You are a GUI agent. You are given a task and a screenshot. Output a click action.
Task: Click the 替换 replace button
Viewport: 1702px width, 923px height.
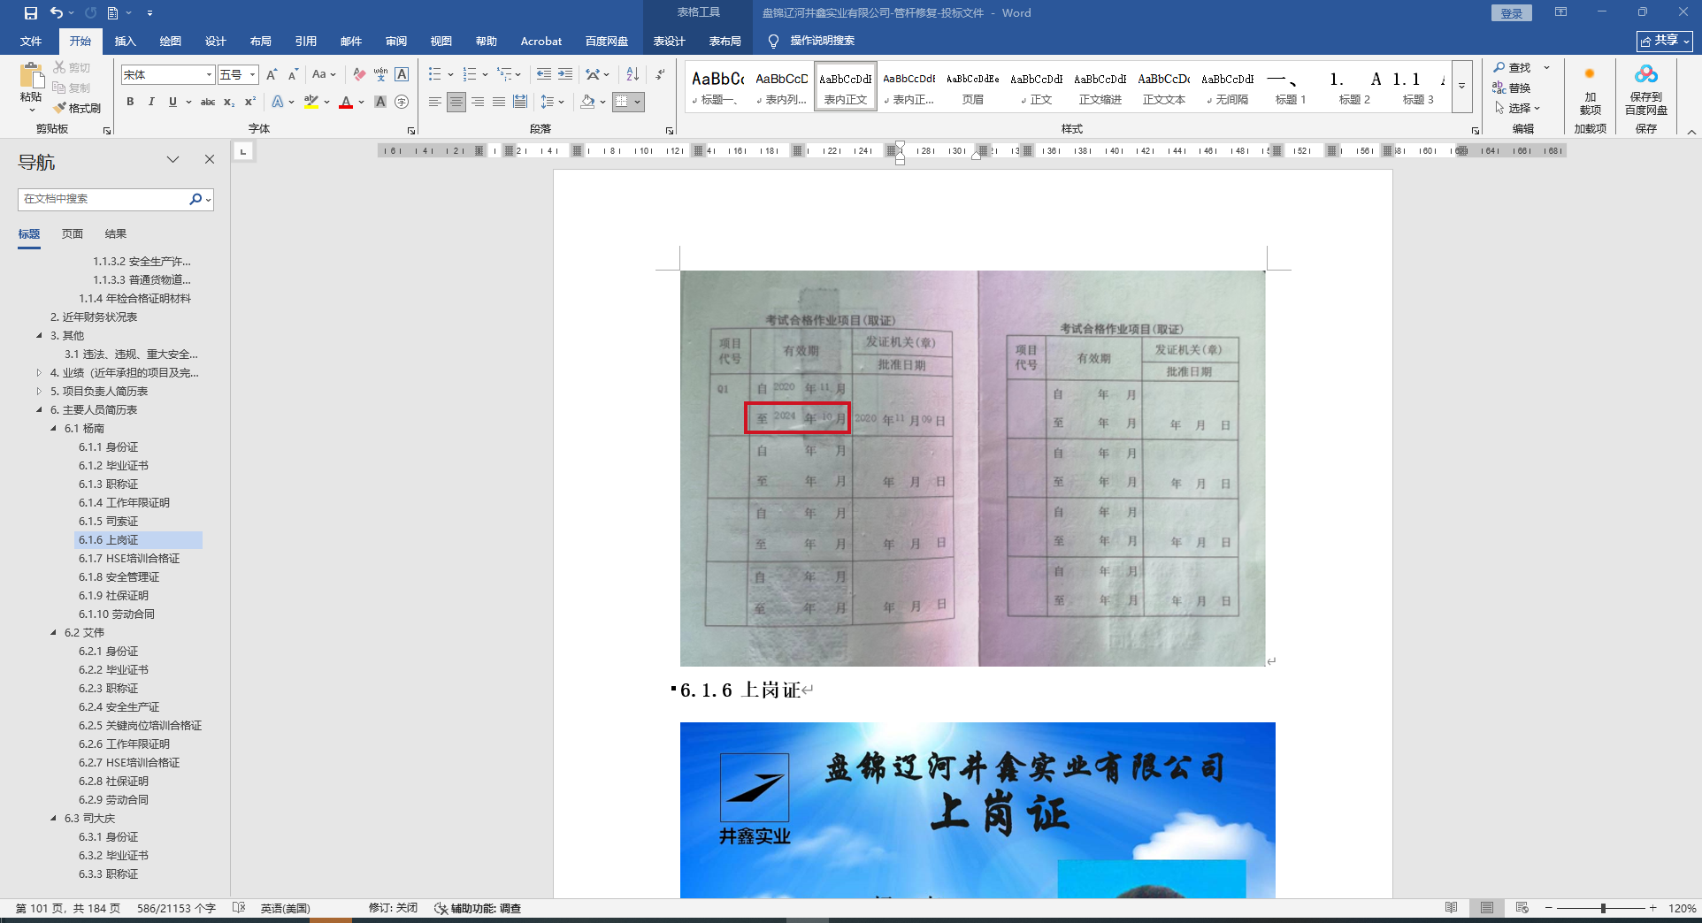pos(1513,88)
